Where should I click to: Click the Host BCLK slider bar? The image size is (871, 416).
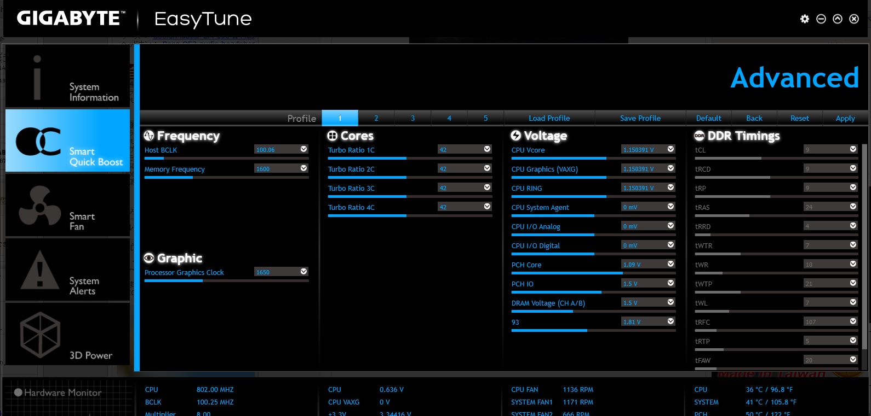[227, 159]
